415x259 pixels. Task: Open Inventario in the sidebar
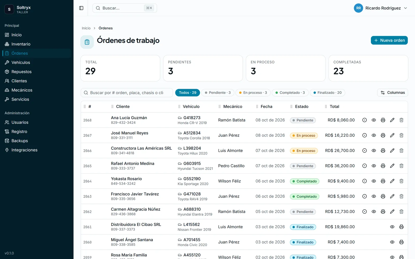tap(37, 44)
